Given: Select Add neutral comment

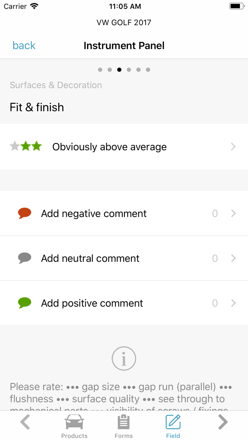Looking at the screenshot, I should point(90,259).
